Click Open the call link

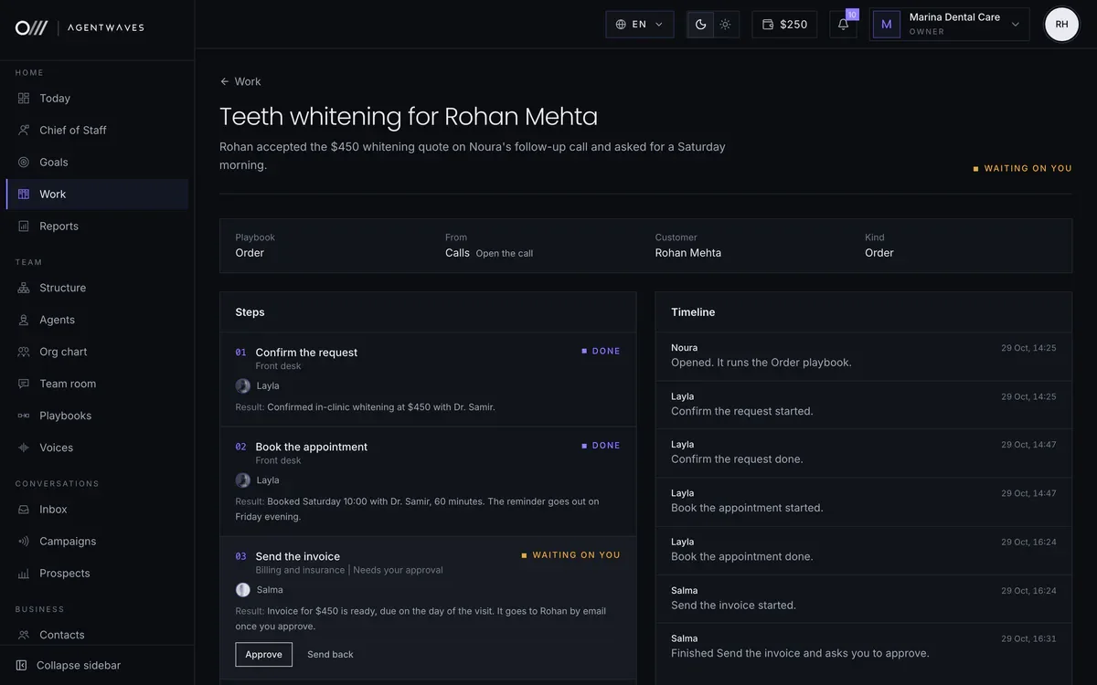point(505,254)
